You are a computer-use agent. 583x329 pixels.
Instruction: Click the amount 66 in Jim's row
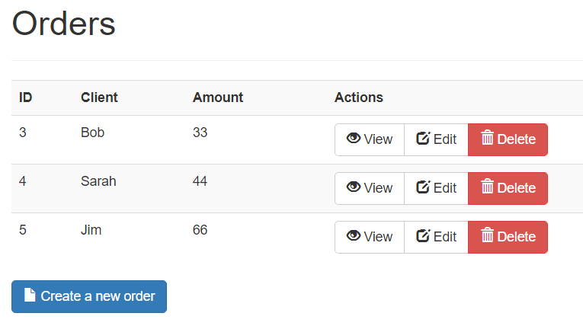[x=200, y=230]
